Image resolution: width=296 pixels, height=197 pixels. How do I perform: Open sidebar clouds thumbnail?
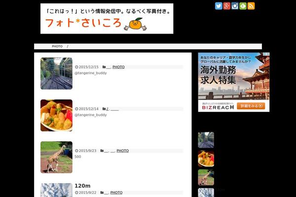(x=206, y=193)
